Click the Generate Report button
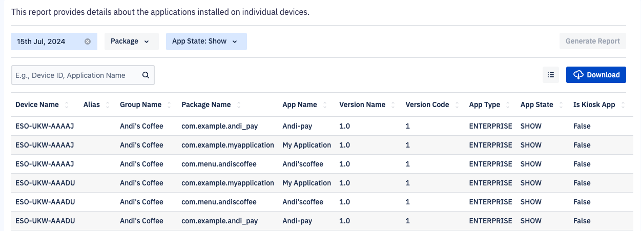Viewport: 641px width, 231px height. coord(593,41)
